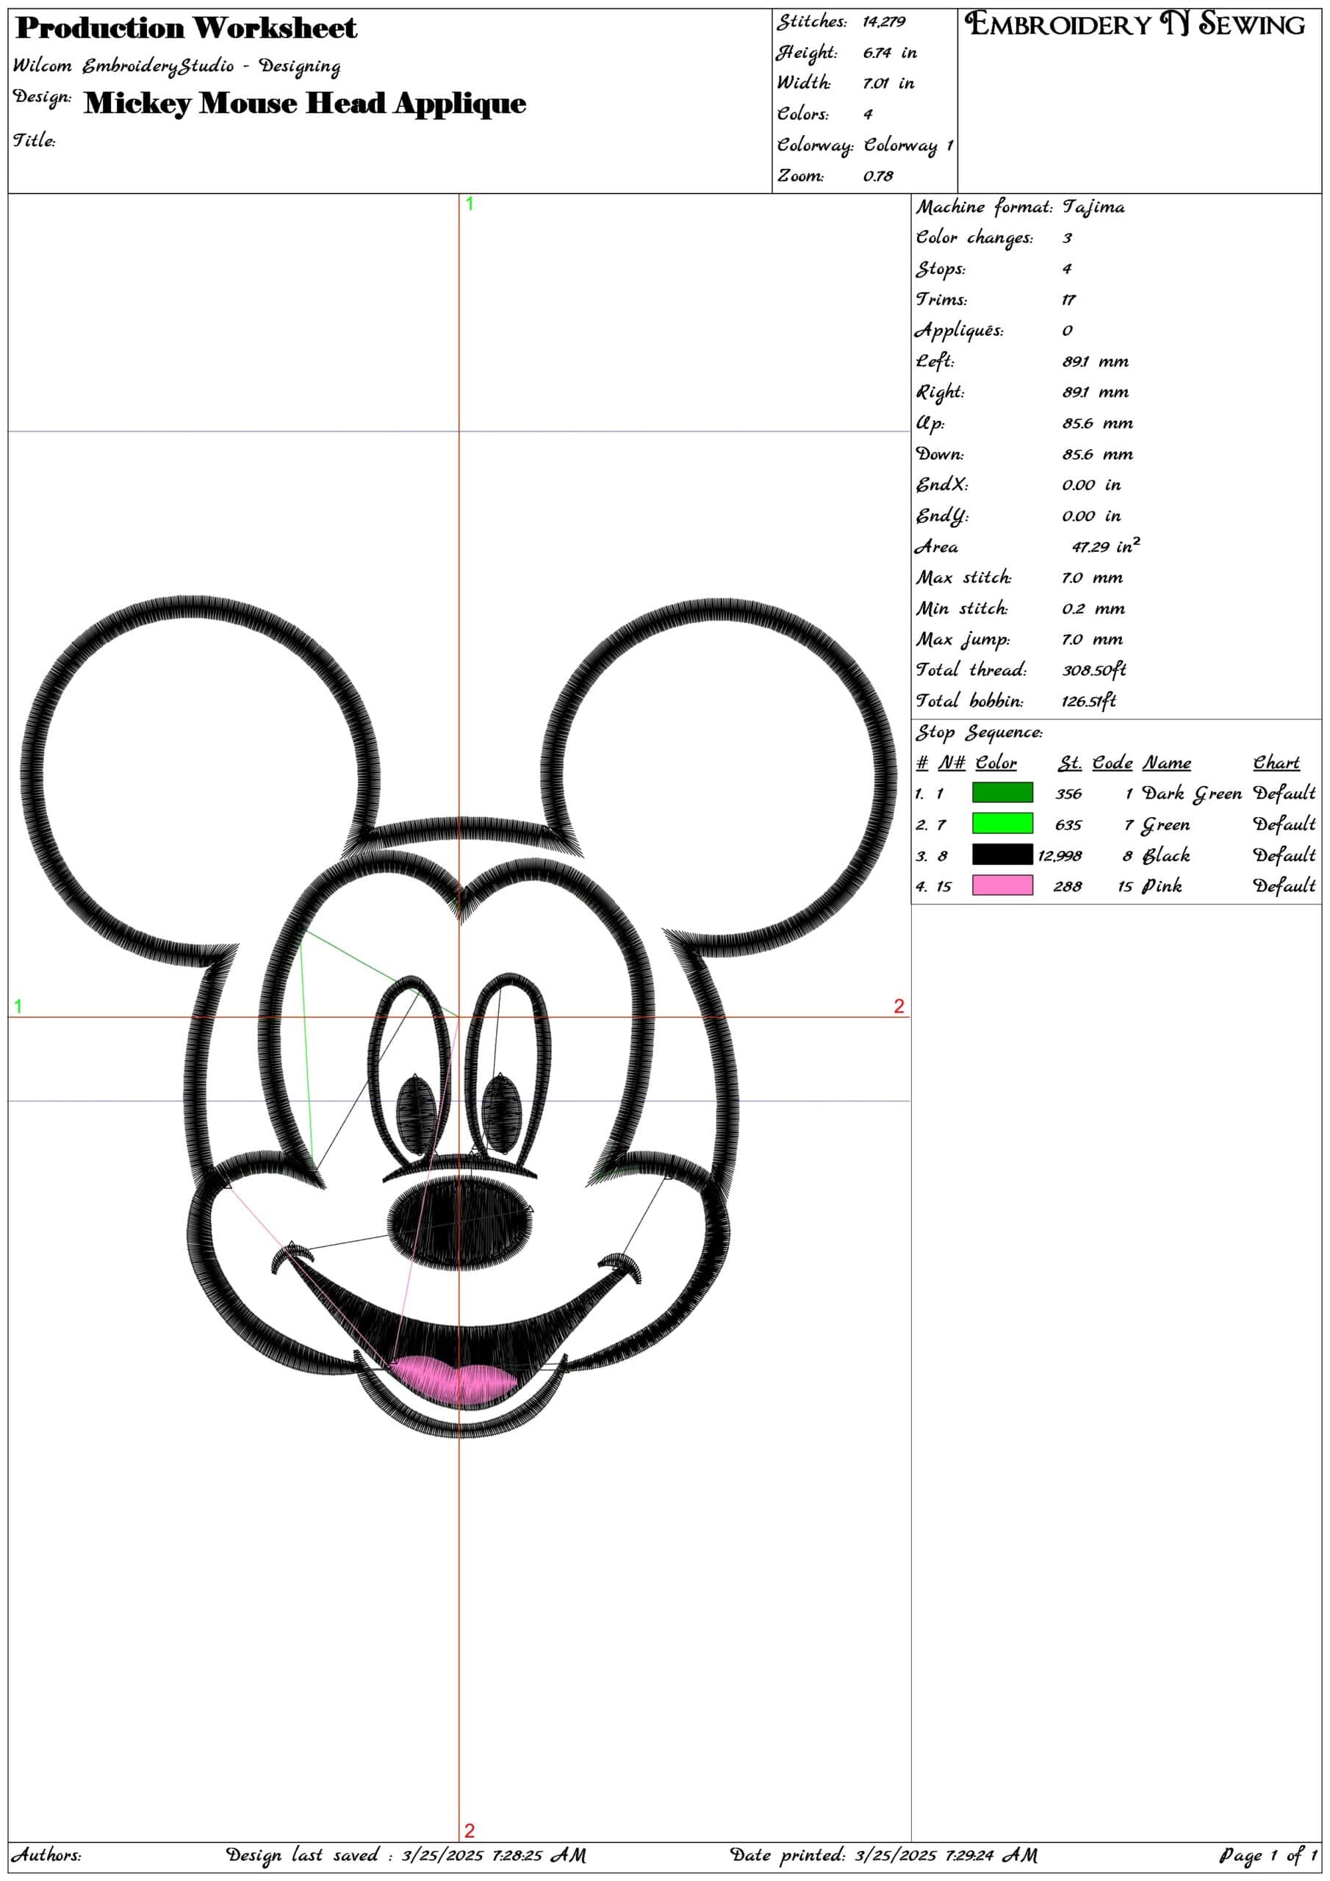Click the 'Up:' extent label
Screen dimensions: 1330x1881
point(930,423)
